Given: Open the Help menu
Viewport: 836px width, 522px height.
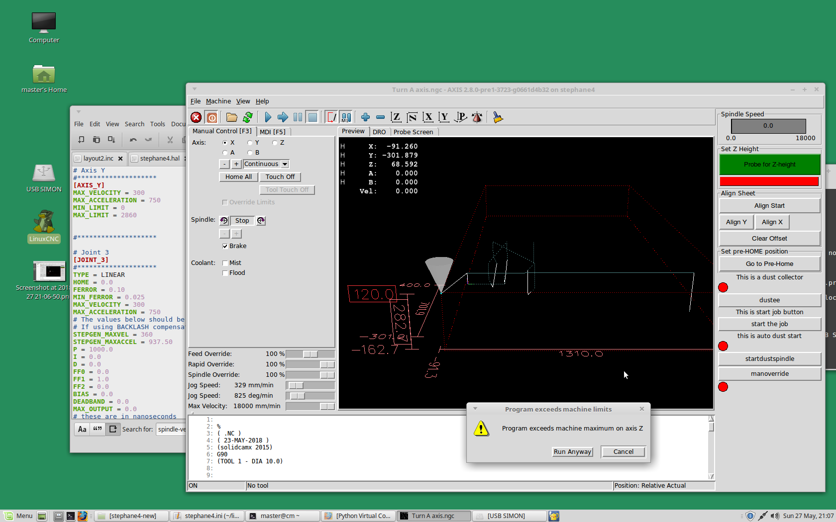Looking at the screenshot, I should pyautogui.click(x=262, y=101).
